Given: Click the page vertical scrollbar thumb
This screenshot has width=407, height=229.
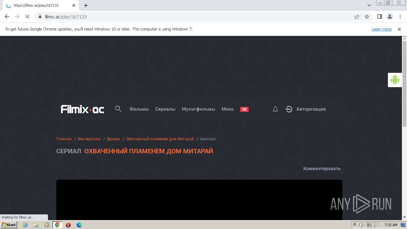Looking at the screenshot, I should pos(404,83).
